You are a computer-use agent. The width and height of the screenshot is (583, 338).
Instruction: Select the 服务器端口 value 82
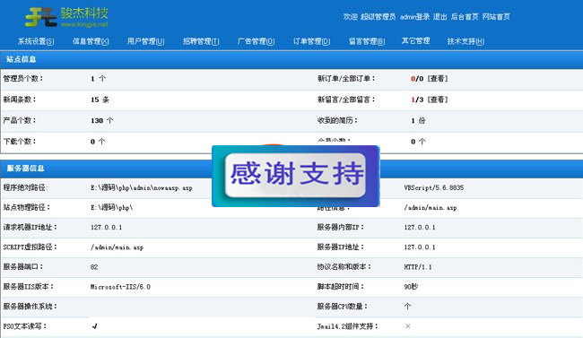pos(94,267)
